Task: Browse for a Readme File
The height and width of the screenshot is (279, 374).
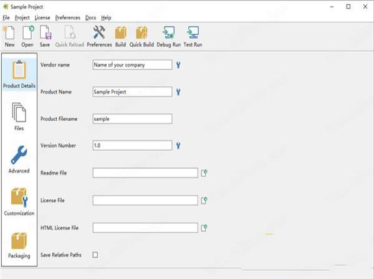Action: (x=204, y=173)
